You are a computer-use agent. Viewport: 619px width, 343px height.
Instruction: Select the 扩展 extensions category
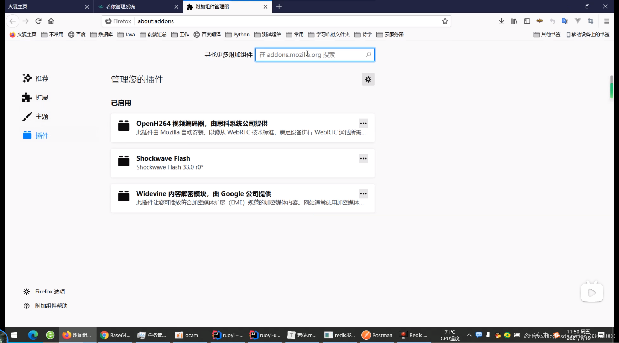click(36, 98)
